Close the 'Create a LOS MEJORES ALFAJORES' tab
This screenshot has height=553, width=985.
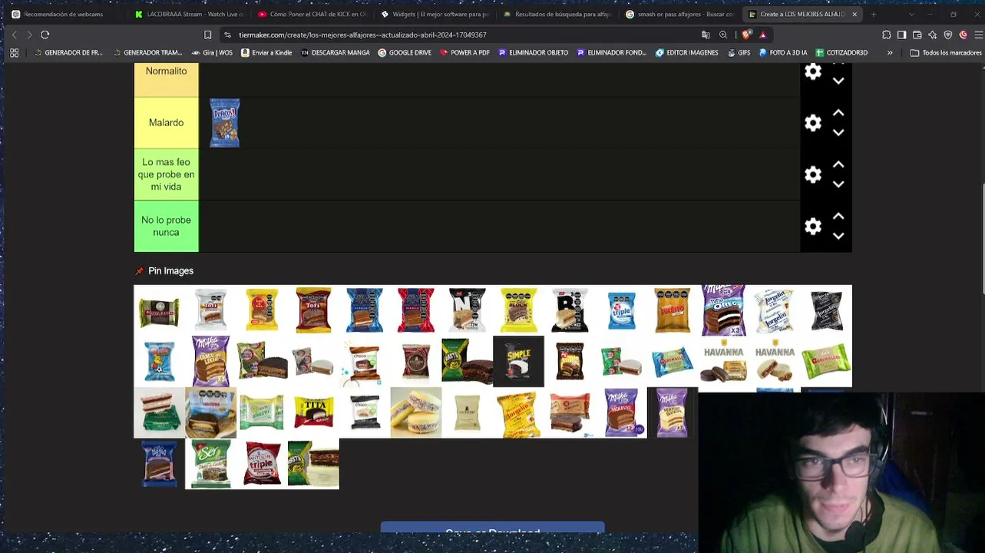[854, 14]
